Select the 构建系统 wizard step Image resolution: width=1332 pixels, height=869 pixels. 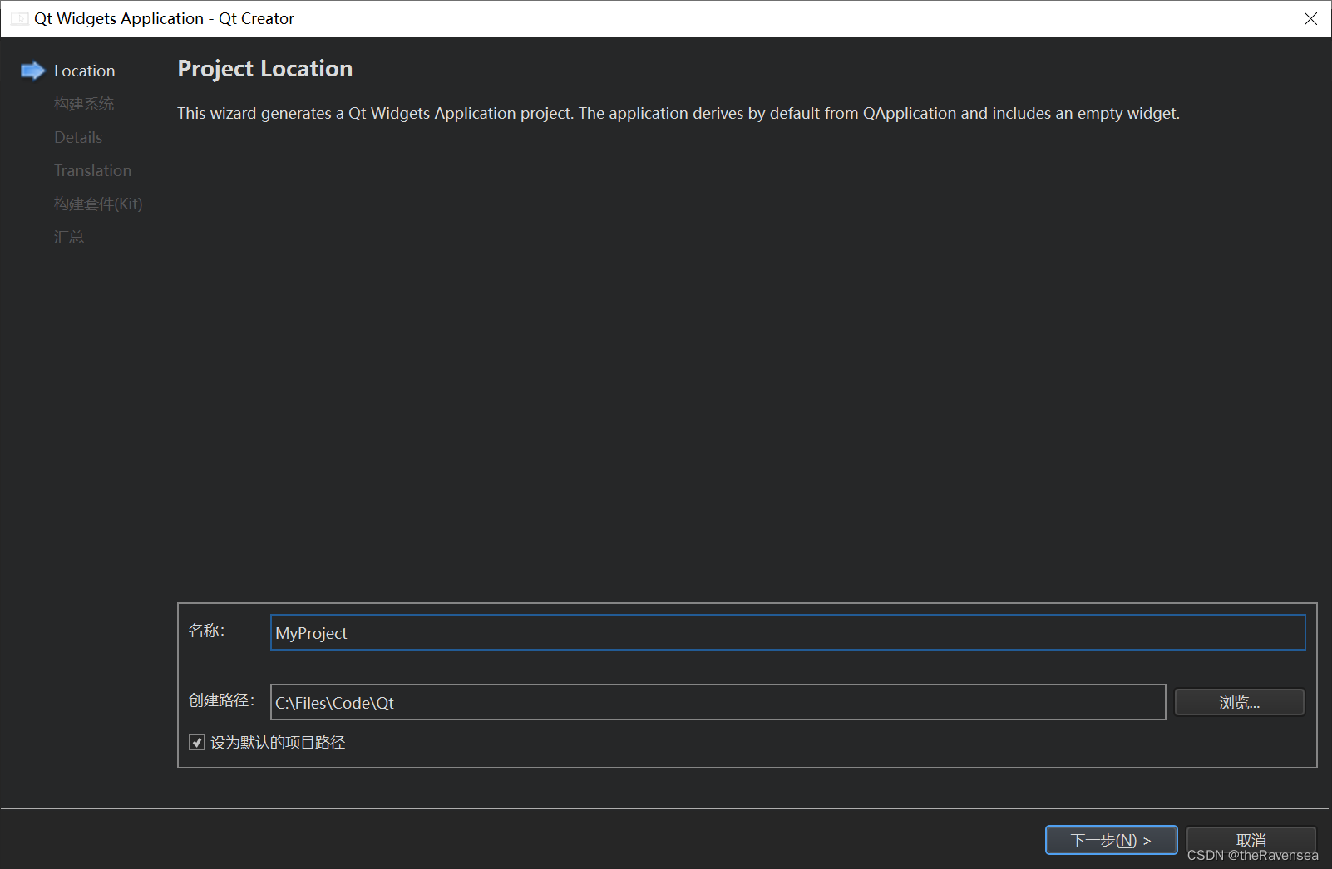coord(83,104)
